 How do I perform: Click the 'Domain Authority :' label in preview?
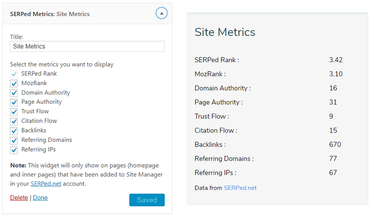[223, 88]
